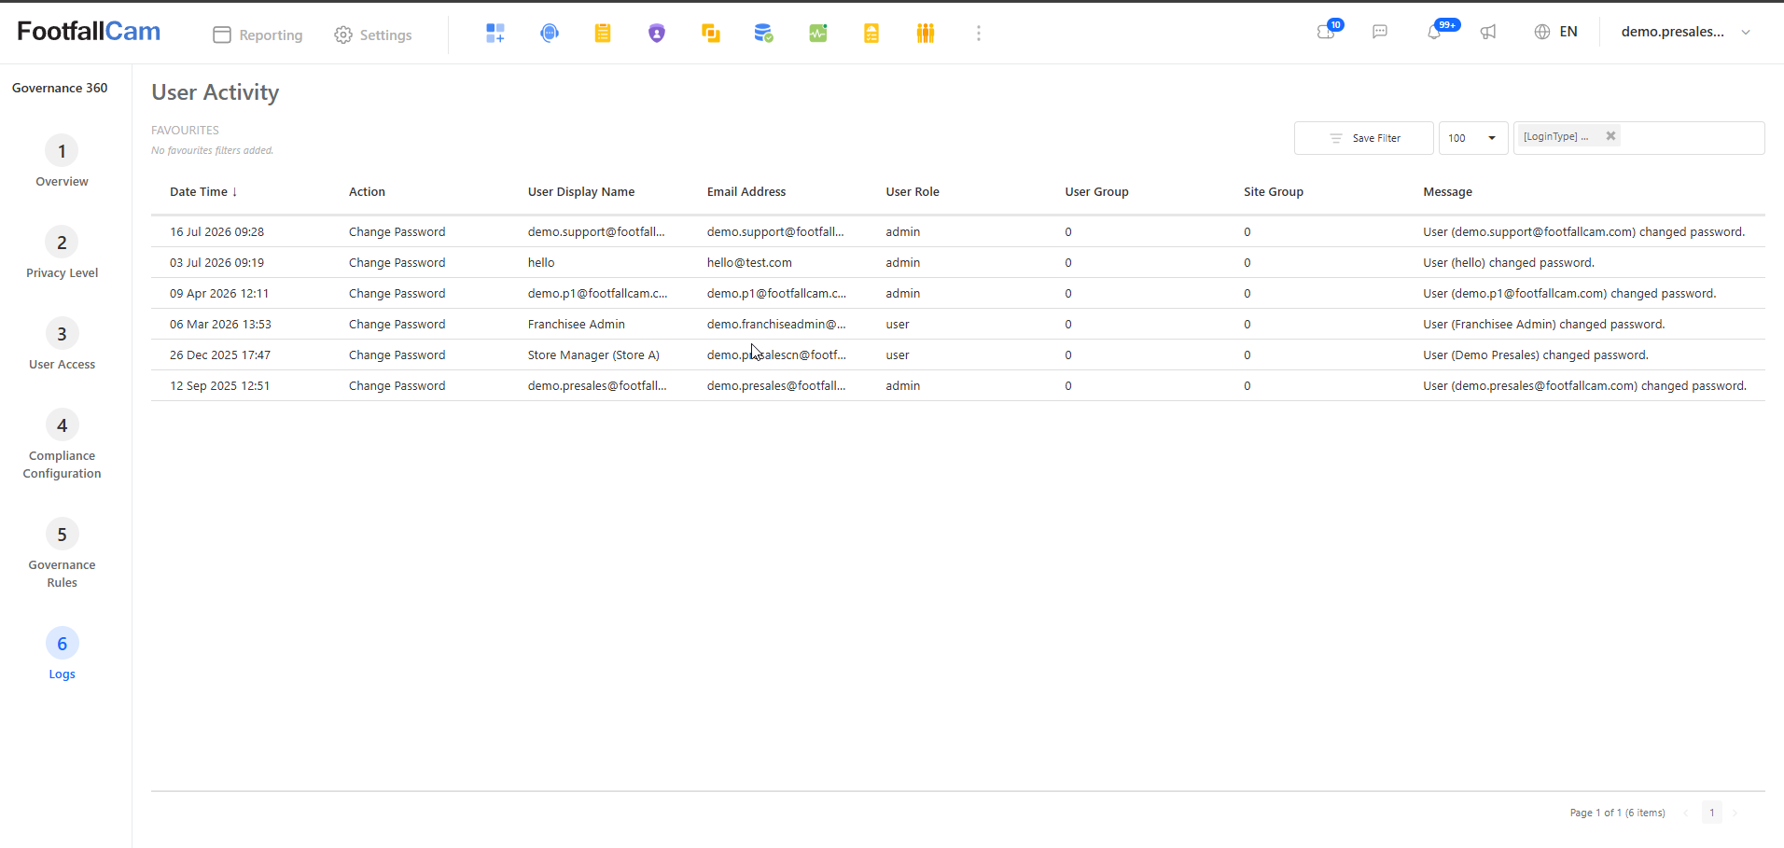Open the Settings menu
Image resolution: width=1784 pixels, height=848 pixels.
(x=373, y=35)
